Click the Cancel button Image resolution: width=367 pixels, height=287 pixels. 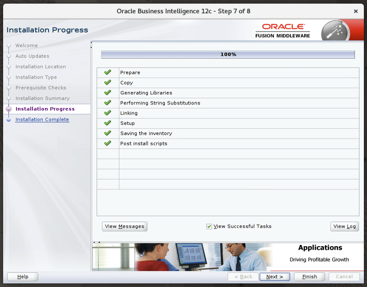[x=344, y=277]
